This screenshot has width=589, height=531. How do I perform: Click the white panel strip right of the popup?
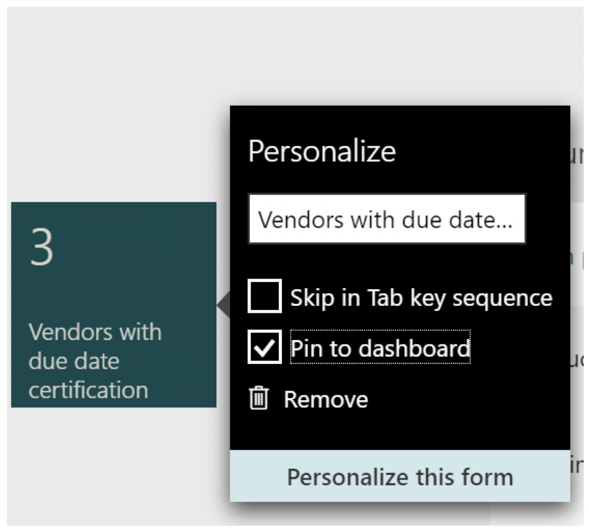[x=577, y=253]
